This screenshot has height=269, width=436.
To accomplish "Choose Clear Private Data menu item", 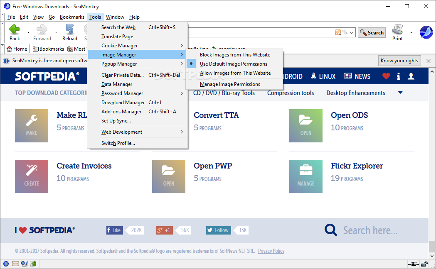I will 138,75.
